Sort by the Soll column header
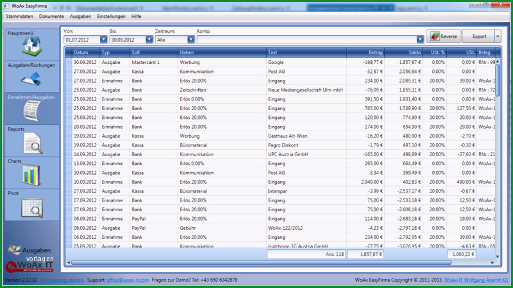513x288 pixels. point(154,52)
